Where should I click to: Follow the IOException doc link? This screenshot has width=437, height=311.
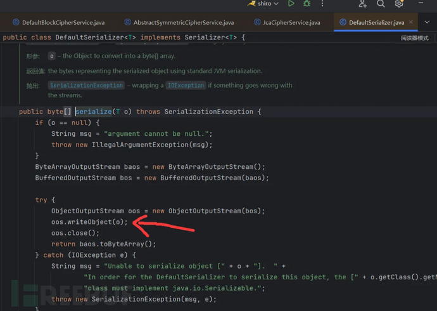coord(186,85)
